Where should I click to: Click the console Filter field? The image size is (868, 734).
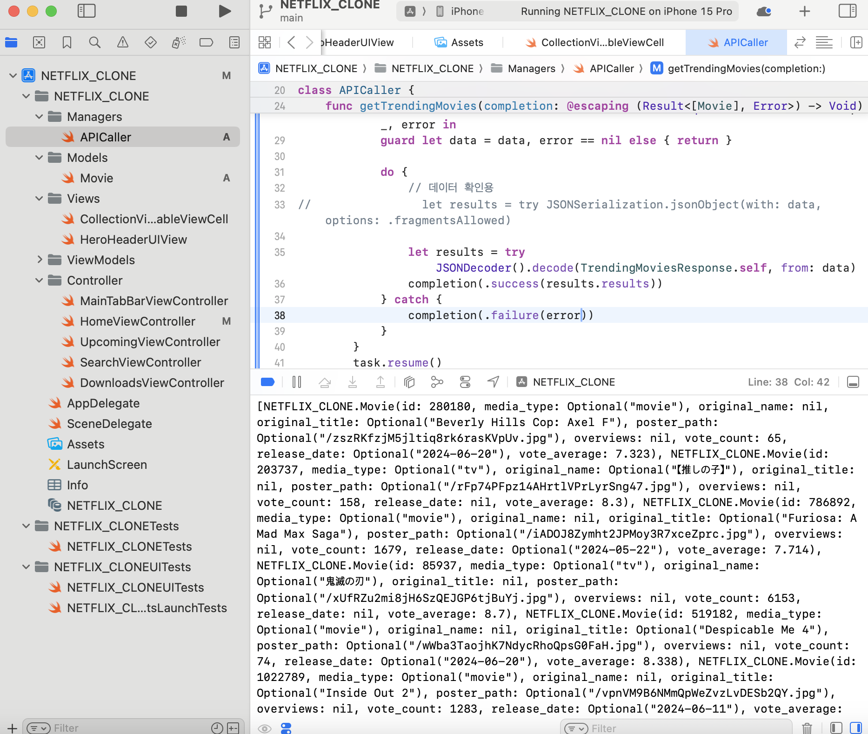(676, 728)
